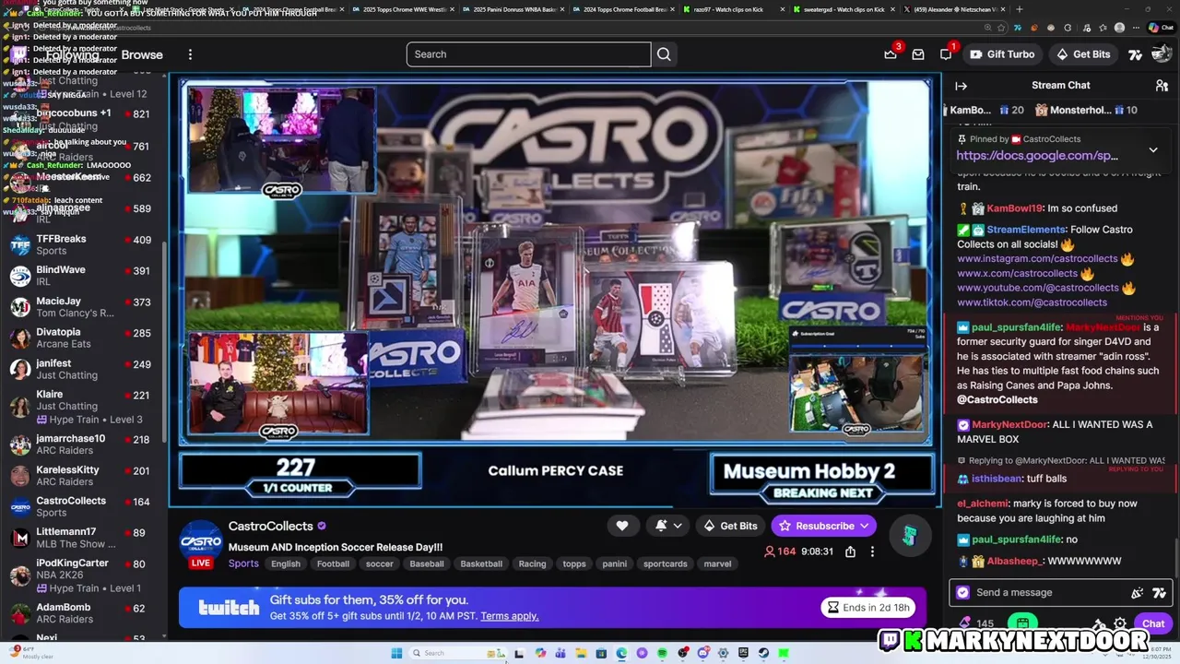
Task: Open the TikTok @castrocollects link
Action: pyautogui.click(x=1032, y=302)
